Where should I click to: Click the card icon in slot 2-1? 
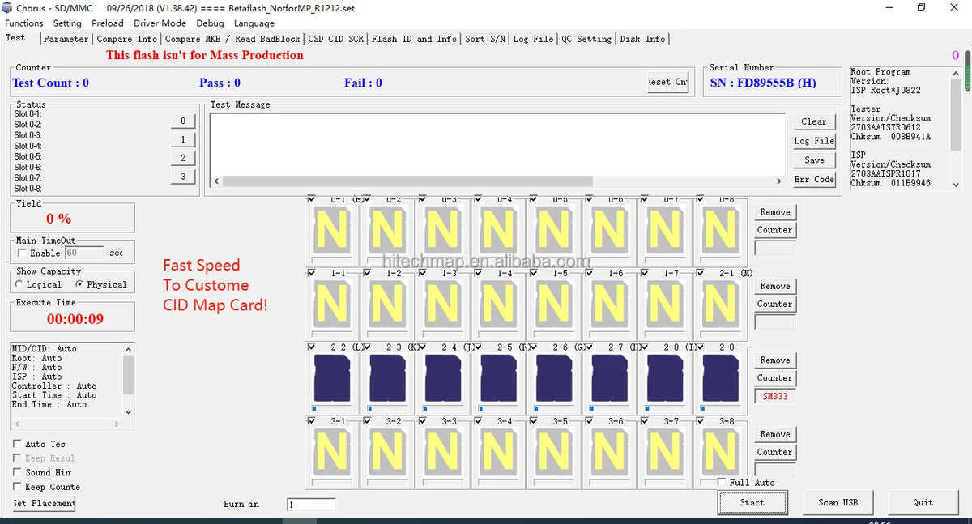(x=720, y=303)
